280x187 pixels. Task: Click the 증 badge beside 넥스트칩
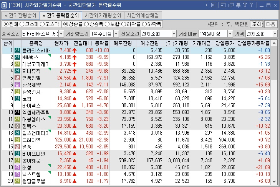click(17, 174)
